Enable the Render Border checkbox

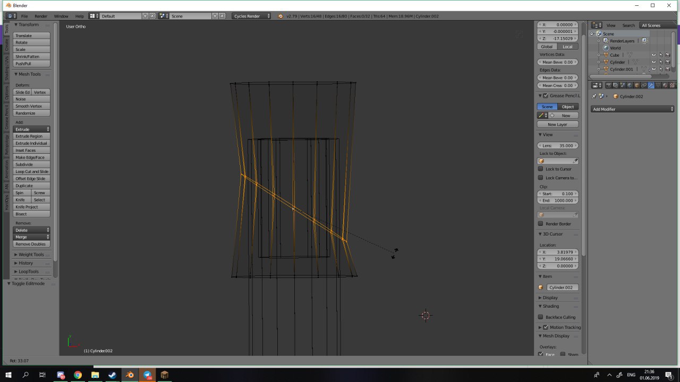tap(541, 223)
